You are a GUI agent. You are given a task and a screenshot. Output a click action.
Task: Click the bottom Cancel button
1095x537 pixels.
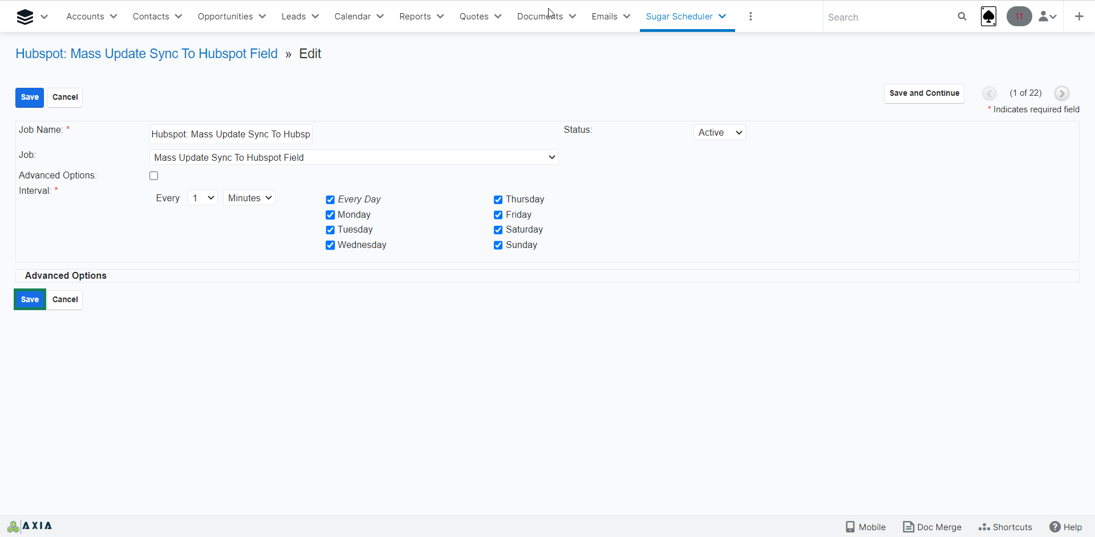pyautogui.click(x=65, y=300)
